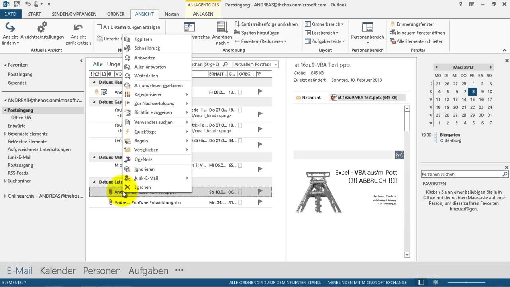Click flag on YouTube Entwicklung.xlsx message
510x287 pixels.
coord(260,202)
